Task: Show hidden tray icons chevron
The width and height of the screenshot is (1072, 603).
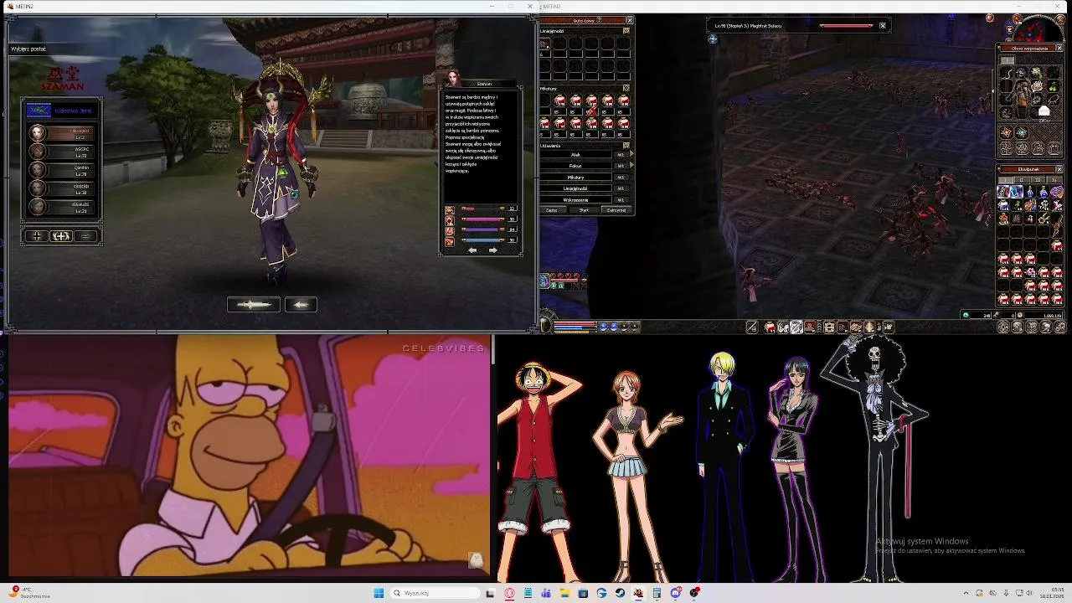Action: click(x=966, y=593)
